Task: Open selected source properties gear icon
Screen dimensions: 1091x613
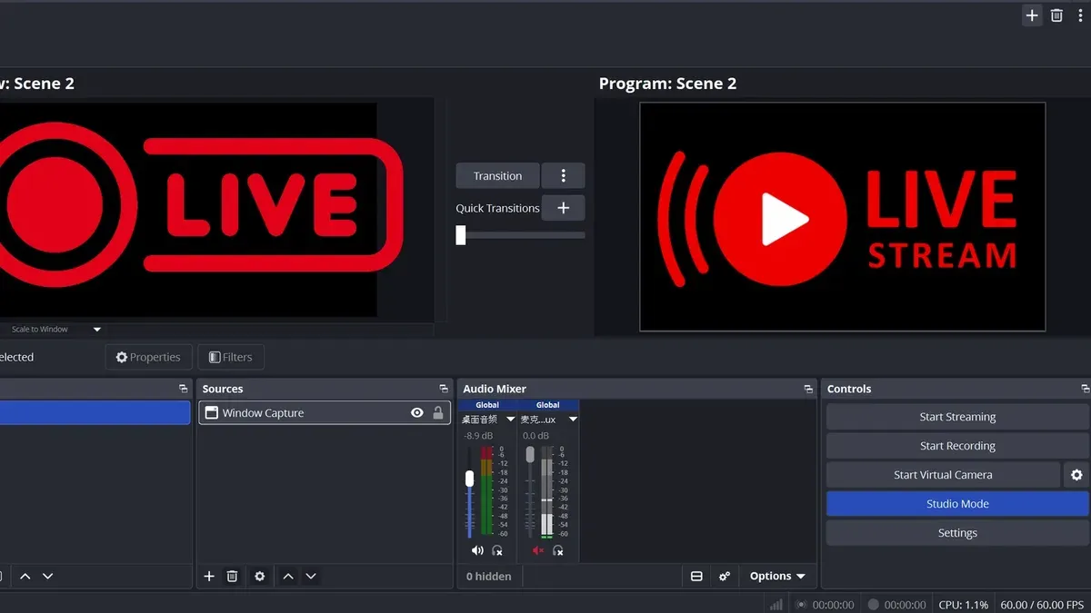Action: 260,576
